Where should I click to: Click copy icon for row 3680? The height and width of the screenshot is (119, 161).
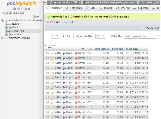tap(64, 92)
